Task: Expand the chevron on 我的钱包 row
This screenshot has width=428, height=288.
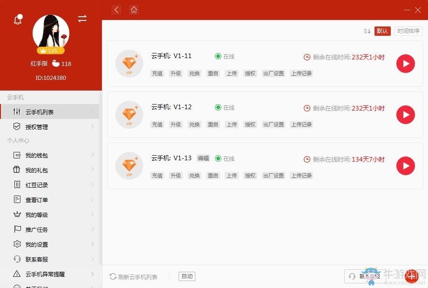Action: (93, 155)
